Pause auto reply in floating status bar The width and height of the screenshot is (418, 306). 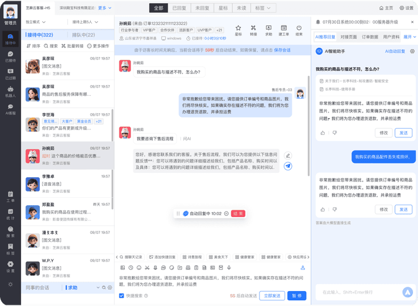pos(227,213)
